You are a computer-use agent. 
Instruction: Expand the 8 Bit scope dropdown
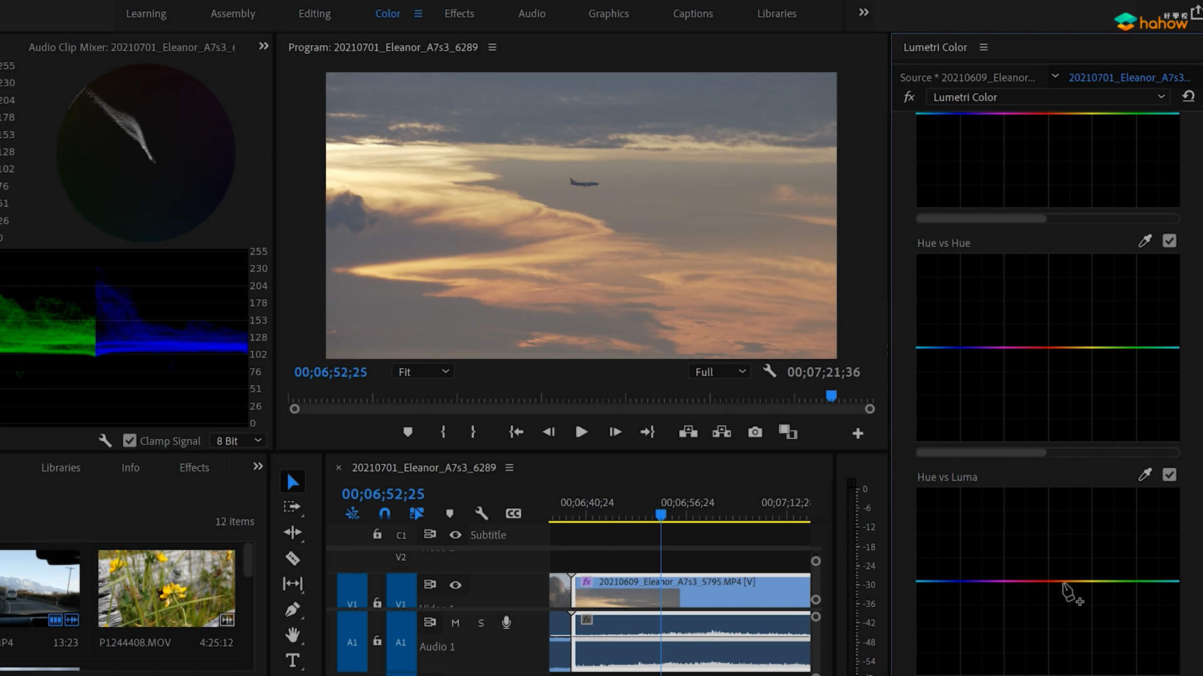point(239,441)
